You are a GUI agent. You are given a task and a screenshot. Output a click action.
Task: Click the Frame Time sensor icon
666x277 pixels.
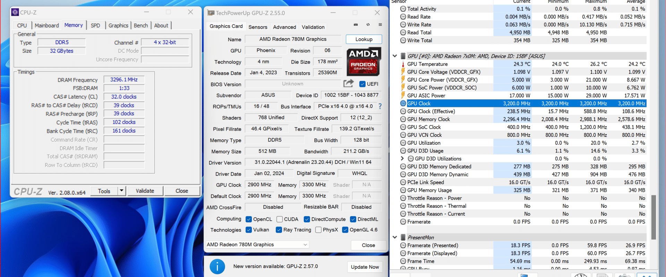(x=403, y=261)
